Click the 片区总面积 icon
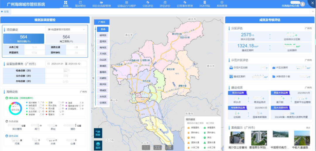The height and width of the screenshot is (151, 316). pyautogui.click(x=273, y=67)
